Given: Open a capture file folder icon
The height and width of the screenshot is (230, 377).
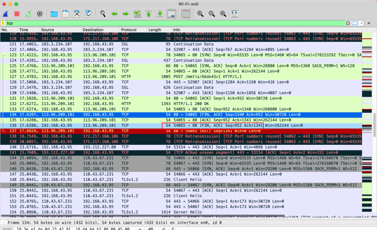Looking at the screenshot, I should pyautogui.click(x=54, y=14).
